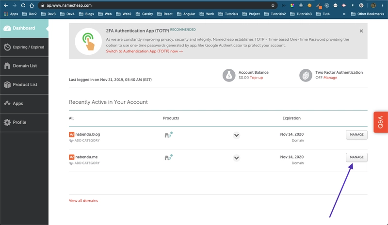The width and height of the screenshot is (388, 225).
Task: Go to Domain List
Action: point(24,66)
